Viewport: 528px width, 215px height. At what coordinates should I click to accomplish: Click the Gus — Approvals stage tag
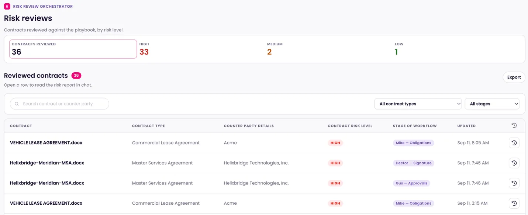[x=411, y=183]
